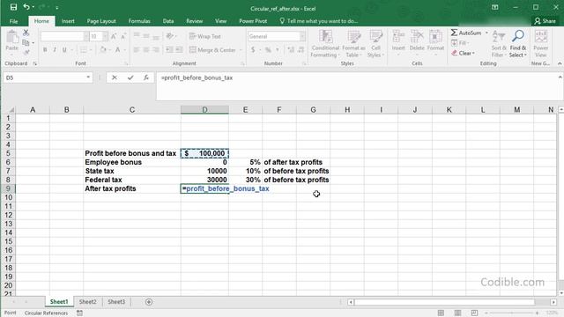Open Conditional Formatting menu
Viewport: 564px width, 317px height.
point(325,44)
